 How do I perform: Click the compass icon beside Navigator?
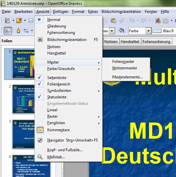(x=40, y=140)
